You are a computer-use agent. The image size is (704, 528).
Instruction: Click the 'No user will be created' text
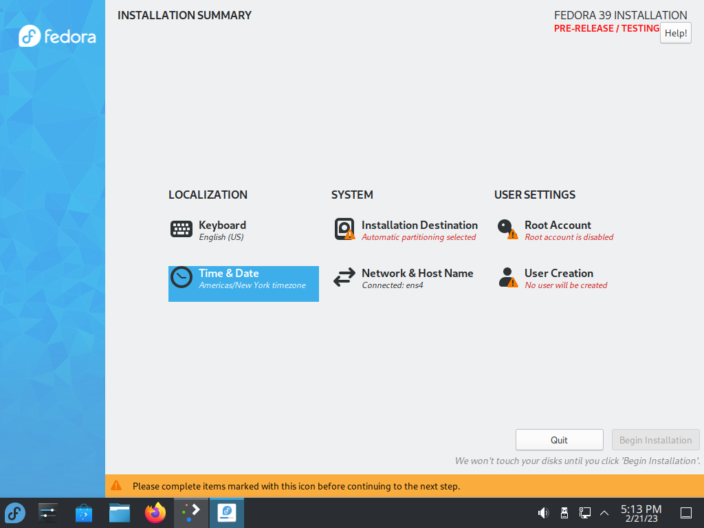566,285
